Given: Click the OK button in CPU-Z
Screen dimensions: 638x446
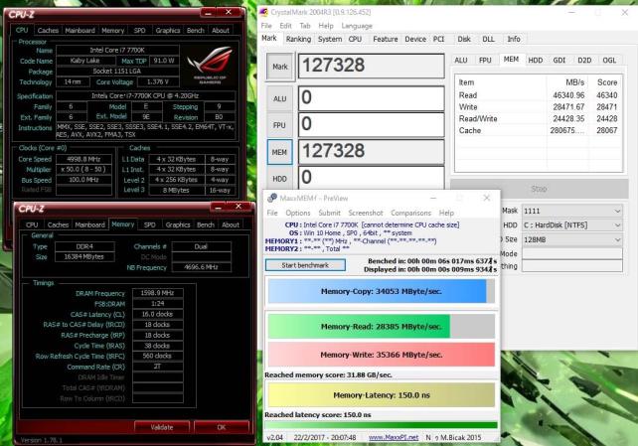Looking at the screenshot, I should click(x=222, y=427).
